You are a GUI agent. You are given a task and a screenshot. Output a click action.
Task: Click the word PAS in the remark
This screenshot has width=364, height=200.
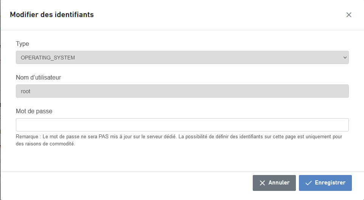click(x=104, y=137)
